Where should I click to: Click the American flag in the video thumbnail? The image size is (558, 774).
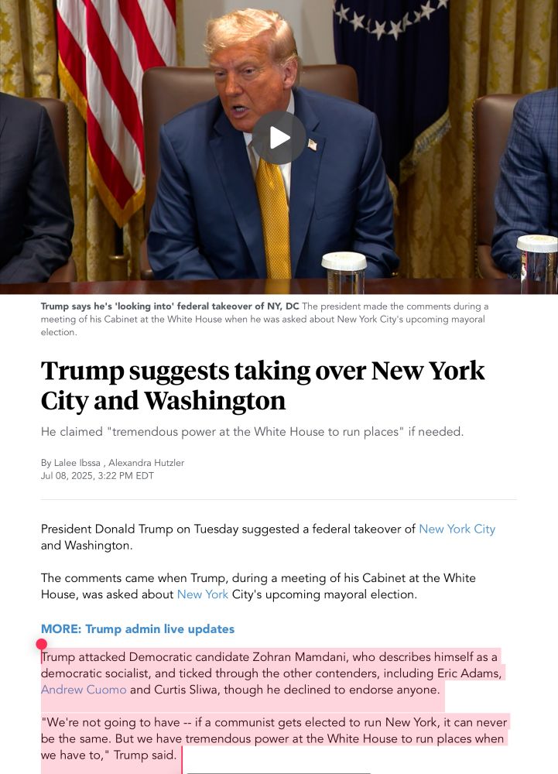pos(117,99)
